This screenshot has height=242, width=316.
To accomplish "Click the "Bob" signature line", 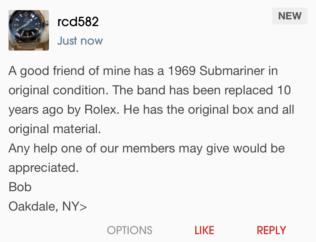I will pos(20,187).
